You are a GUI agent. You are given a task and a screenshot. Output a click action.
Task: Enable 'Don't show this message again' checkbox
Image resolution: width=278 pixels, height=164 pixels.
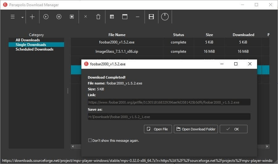[x=90, y=141]
